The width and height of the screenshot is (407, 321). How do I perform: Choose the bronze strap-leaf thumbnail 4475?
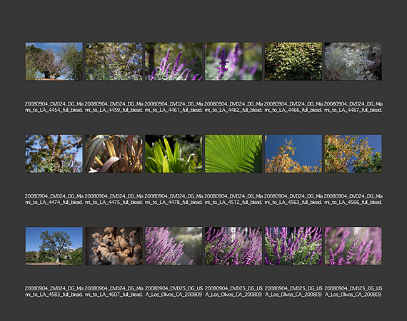114,154
